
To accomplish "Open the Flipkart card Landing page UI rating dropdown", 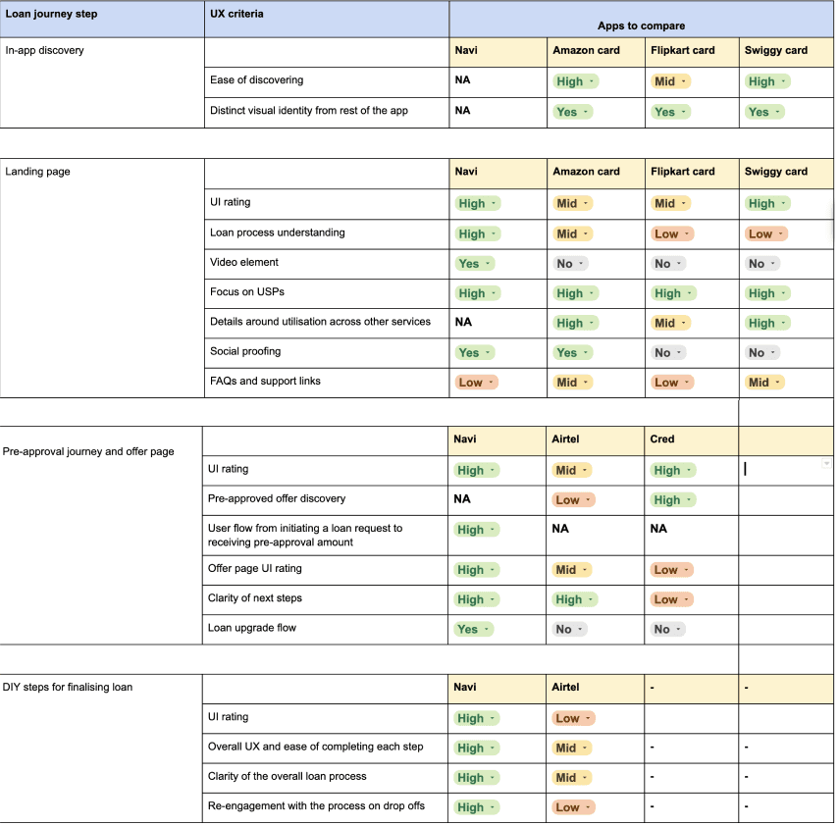I will point(670,204).
